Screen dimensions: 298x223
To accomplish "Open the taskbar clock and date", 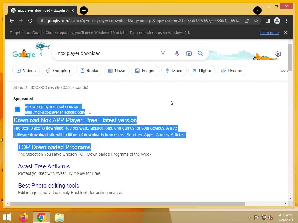I will coord(285,217).
